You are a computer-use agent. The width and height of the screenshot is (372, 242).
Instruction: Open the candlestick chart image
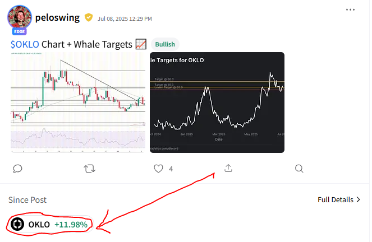(x=78, y=103)
